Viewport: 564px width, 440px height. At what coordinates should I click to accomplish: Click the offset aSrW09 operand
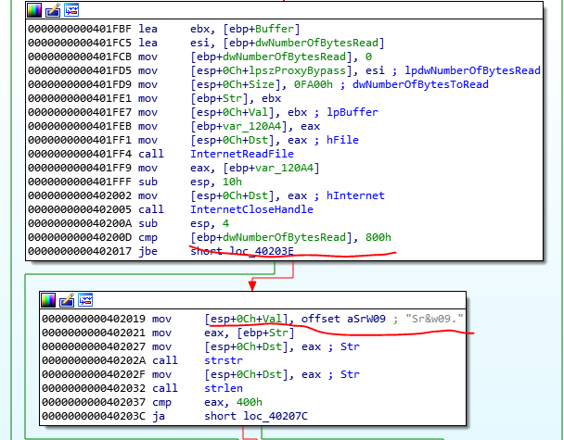coord(343,319)
